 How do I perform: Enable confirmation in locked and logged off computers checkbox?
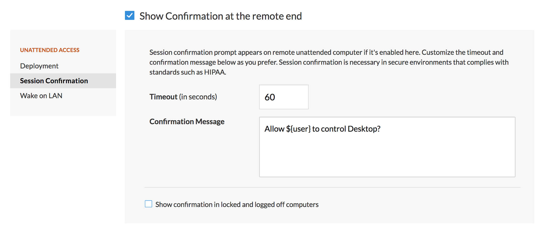[148, 204]
